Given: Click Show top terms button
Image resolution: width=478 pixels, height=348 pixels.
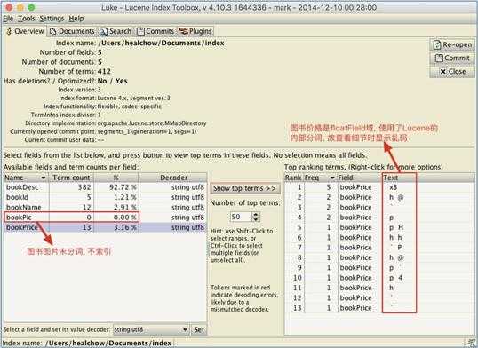Looking at the screenshot, I should (244, 188).
